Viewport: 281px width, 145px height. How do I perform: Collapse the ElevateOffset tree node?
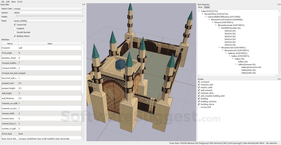tap(203, 14)
